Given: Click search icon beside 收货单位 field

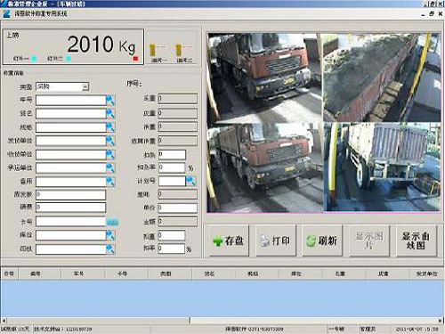Looking at the screenshot, I should pyautogui.click(x=110, y=154).
